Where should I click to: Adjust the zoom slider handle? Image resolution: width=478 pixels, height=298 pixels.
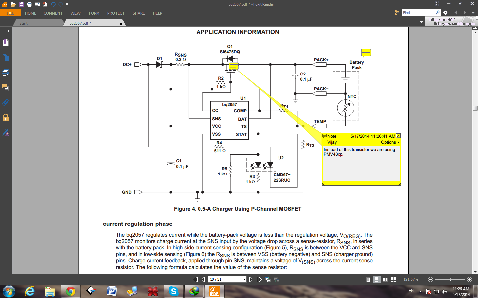coord(450,280)
